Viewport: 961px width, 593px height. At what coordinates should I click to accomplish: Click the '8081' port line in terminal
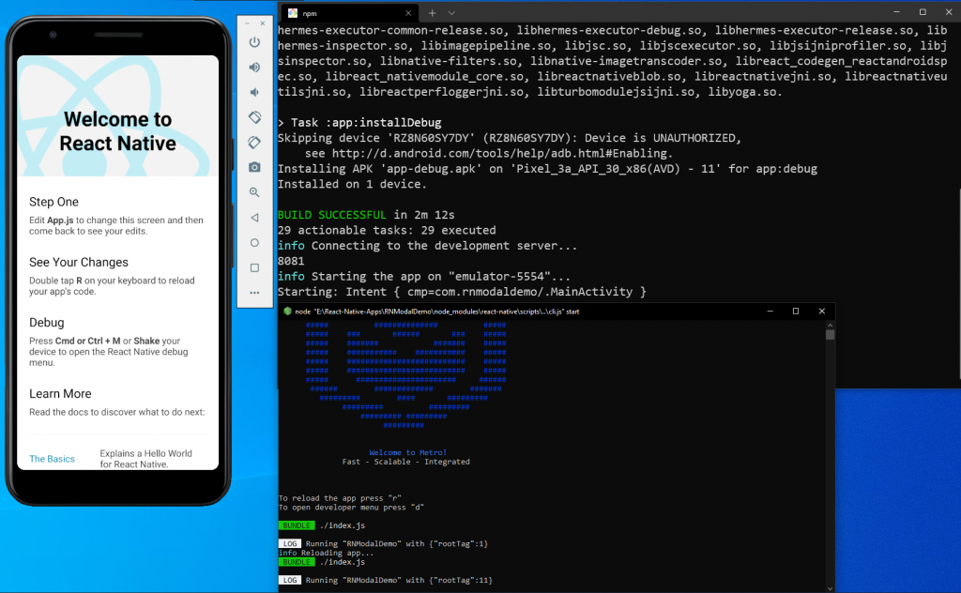click(x=291, y=261)
